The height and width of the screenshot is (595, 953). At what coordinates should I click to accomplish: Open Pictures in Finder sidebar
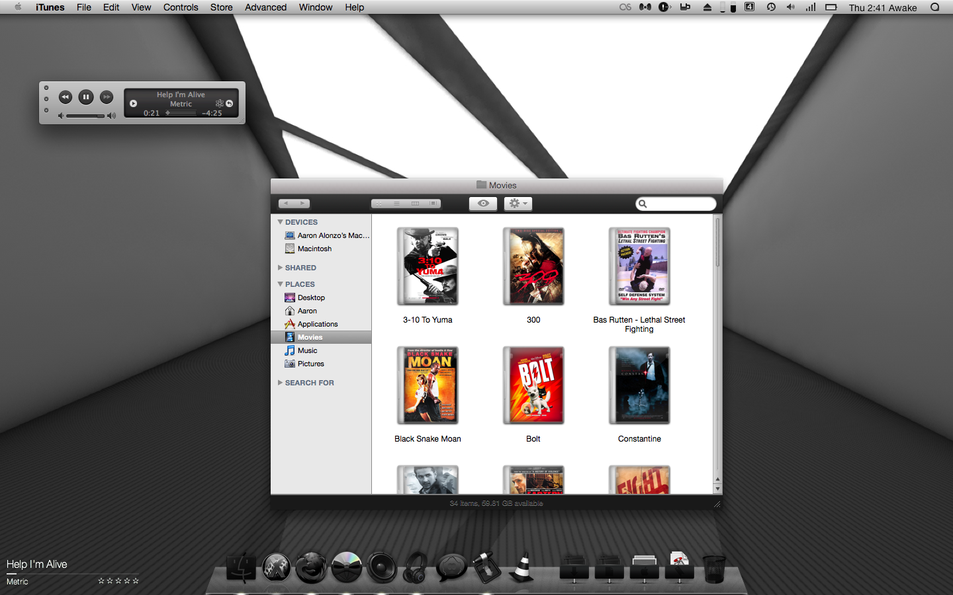point(321,364)
